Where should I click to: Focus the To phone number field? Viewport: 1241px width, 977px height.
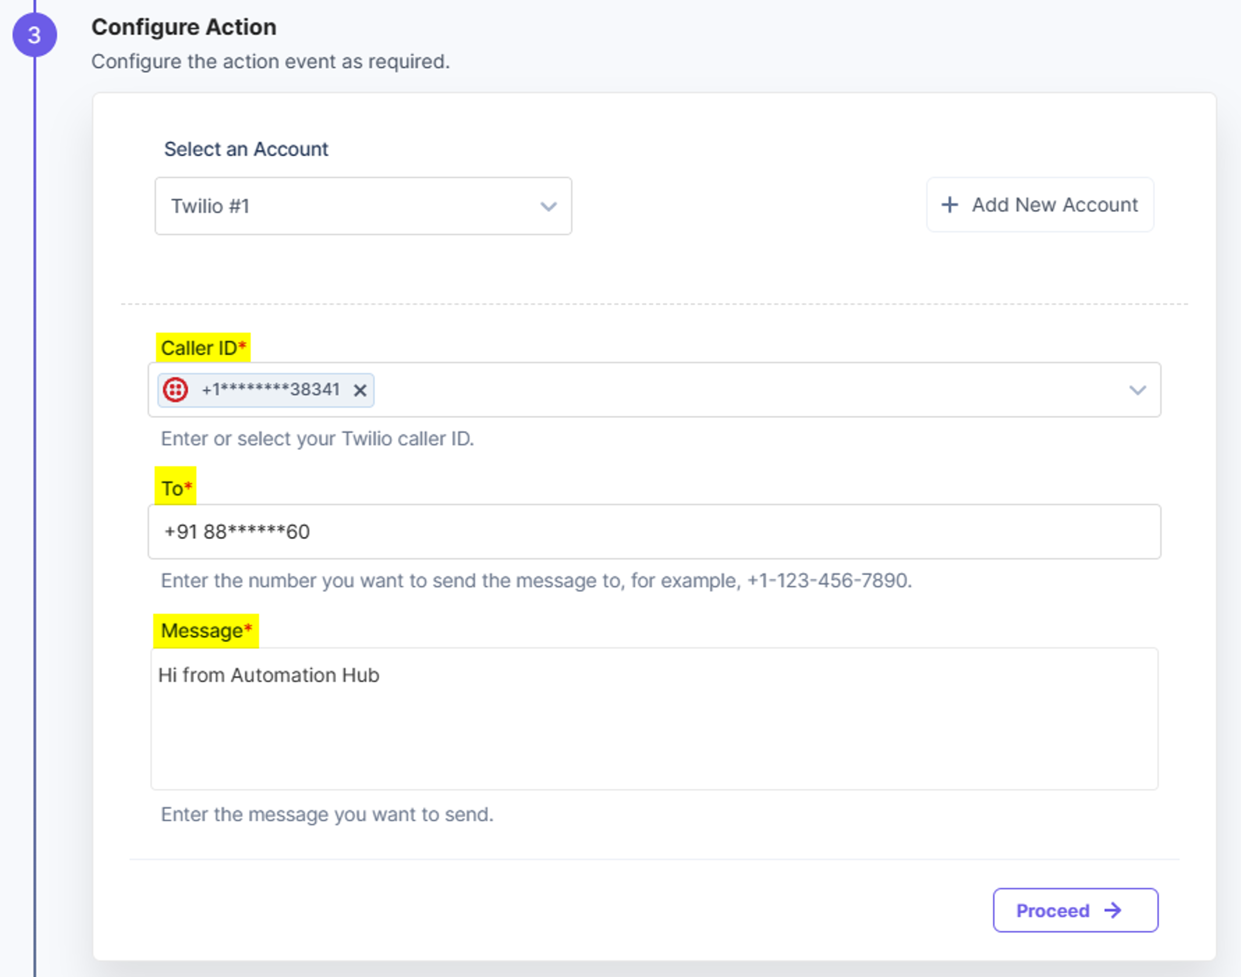(x=654, y=531)
